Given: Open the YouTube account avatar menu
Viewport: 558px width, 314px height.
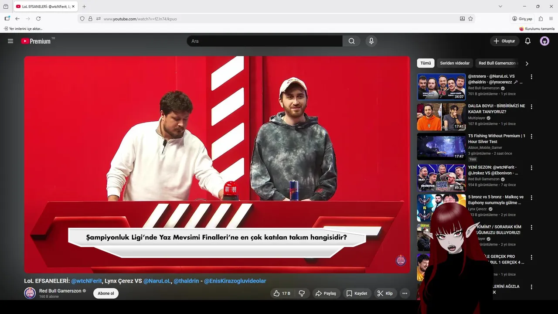Looking at the screenshot, I should (544, 41).
